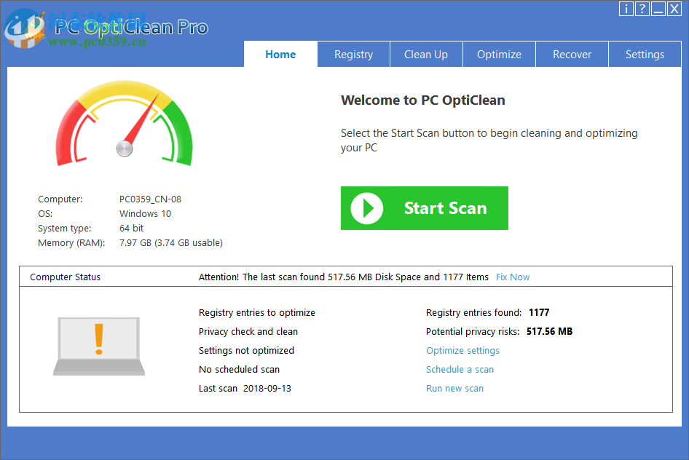This screenshot has height=460, width=689.
Task: Open the Settings tab
Action: (645, 54)
